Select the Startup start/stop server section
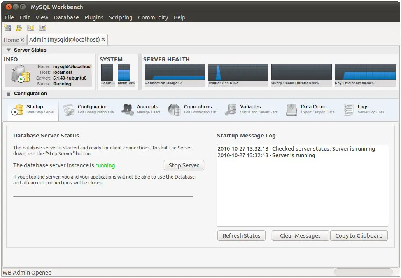The height and width of the screenshot is (278, 401). [33, 109]
